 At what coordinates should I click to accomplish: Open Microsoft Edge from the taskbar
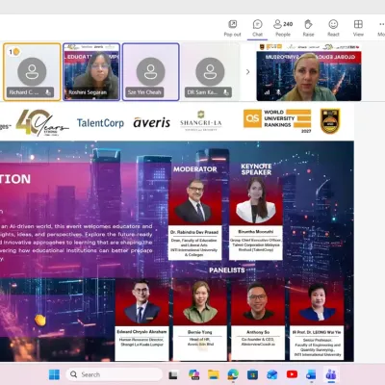(x=233, y=374)
